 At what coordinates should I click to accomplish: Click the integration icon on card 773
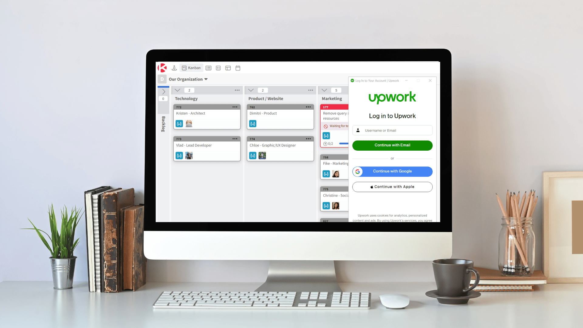click(179, 155)
